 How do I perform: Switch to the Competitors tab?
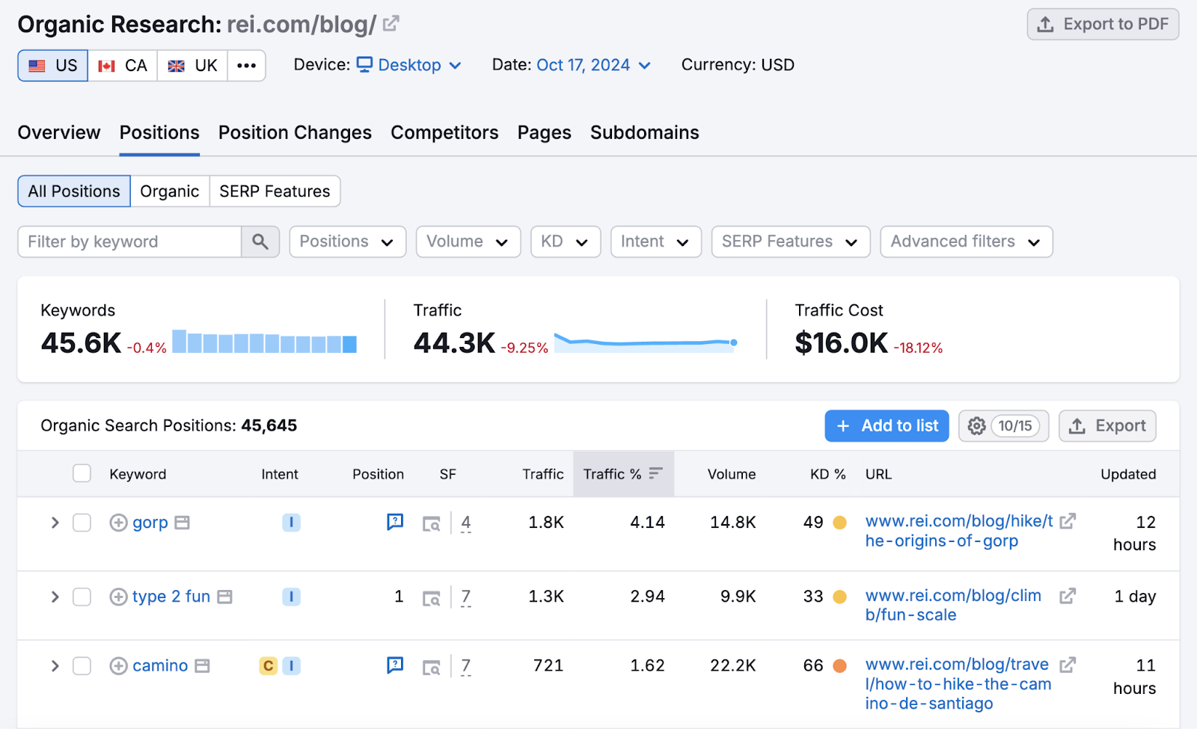pyautogui.click(x=444, y=132)
